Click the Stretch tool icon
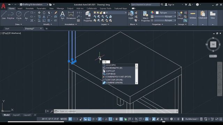Image resolution: width=223 pixels, height=125 pixels. pos(39,20)
